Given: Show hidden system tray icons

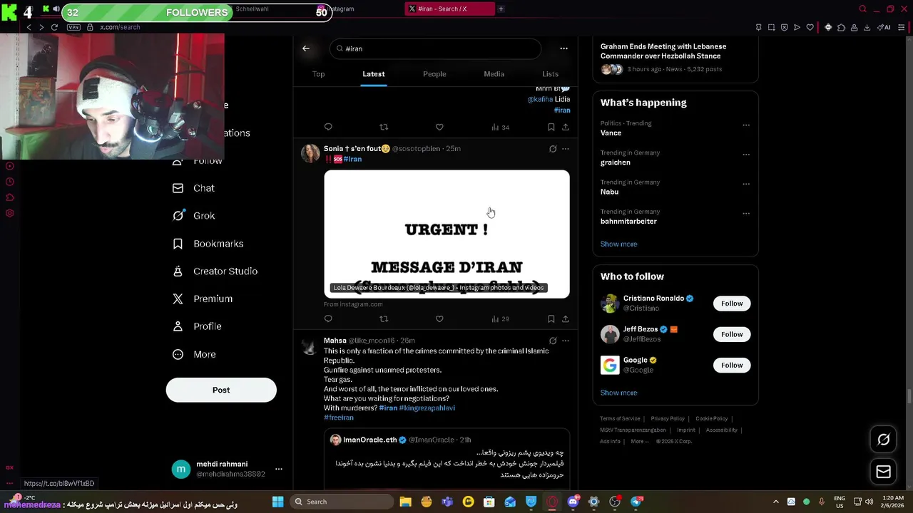Looking at the screenshot, I should coord(776,502).
